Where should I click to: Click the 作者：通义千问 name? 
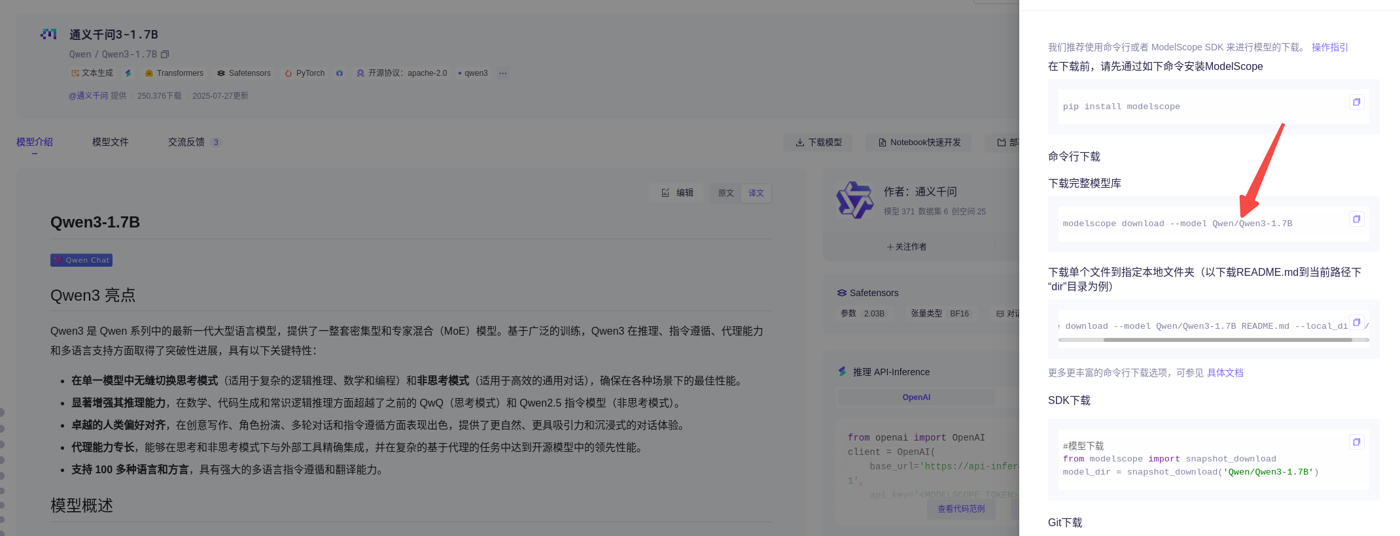click(x=920, y=192)
